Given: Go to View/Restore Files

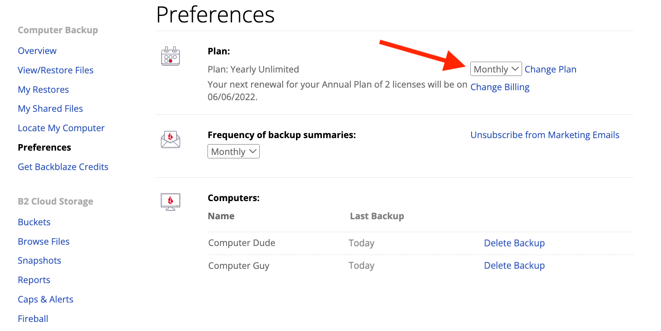Looking at the screenshot, I should pyautogui.click(x=56, y=70).
